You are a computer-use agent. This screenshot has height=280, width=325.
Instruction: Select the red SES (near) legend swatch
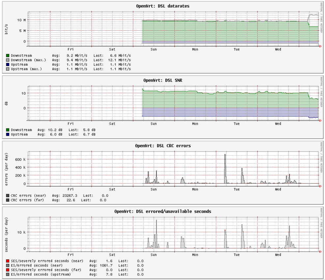click(x=8, y=261)
